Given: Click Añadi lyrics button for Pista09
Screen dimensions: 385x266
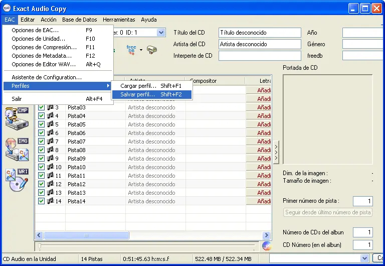Looking at the screenshot, I should (259, 159).
